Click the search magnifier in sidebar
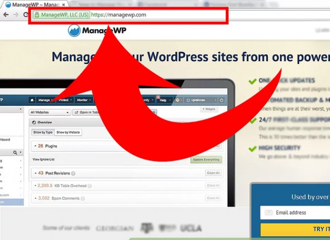 point(15,152)
